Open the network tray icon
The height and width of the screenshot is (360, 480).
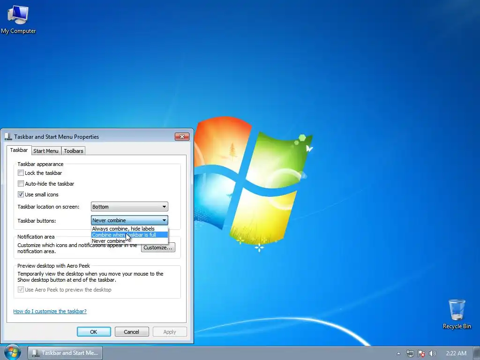(410, 353)
